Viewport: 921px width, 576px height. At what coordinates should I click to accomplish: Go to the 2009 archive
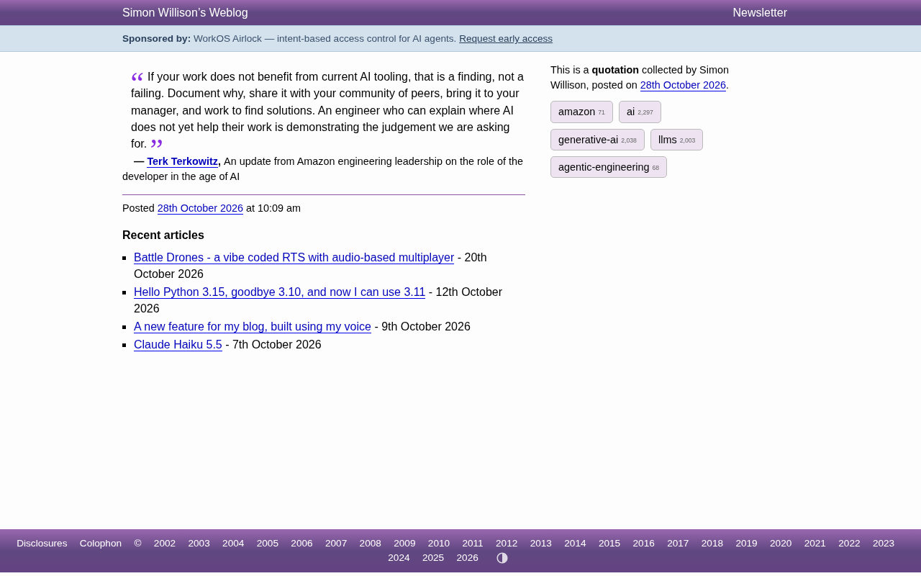404,544
